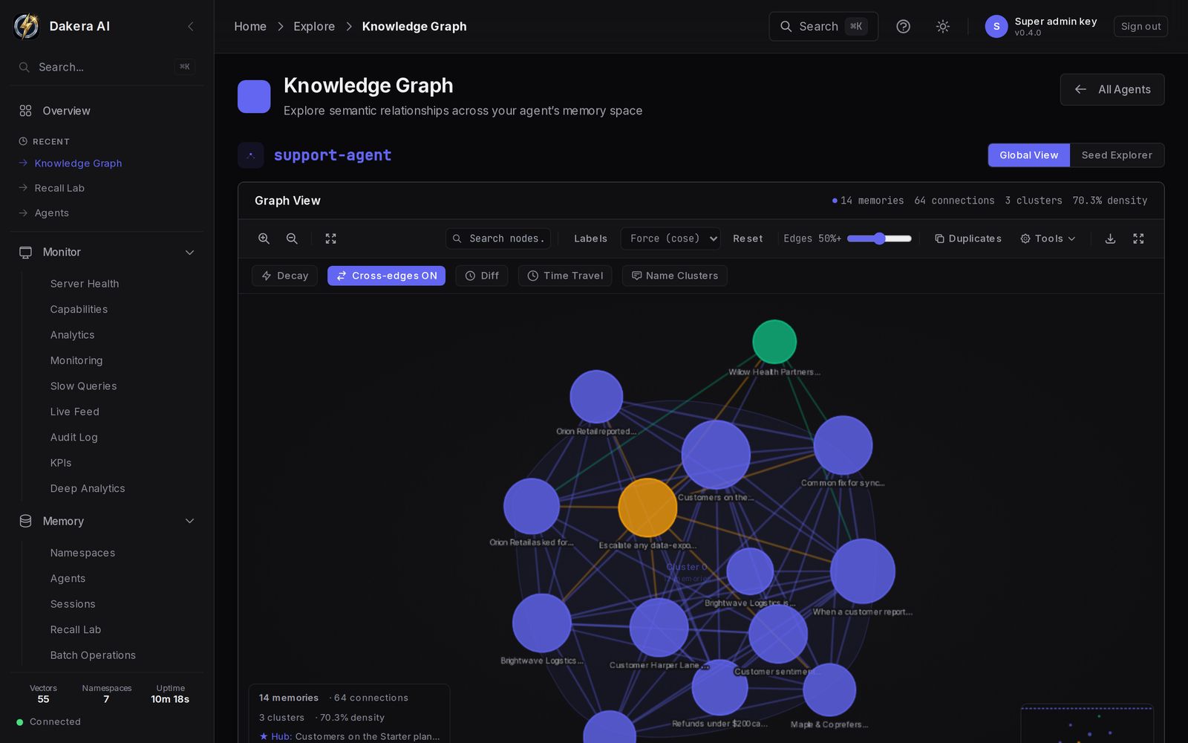Select the Maple & Co prefers node
The width and height of the screenshot is (1188, 743).
coord(829,690)
